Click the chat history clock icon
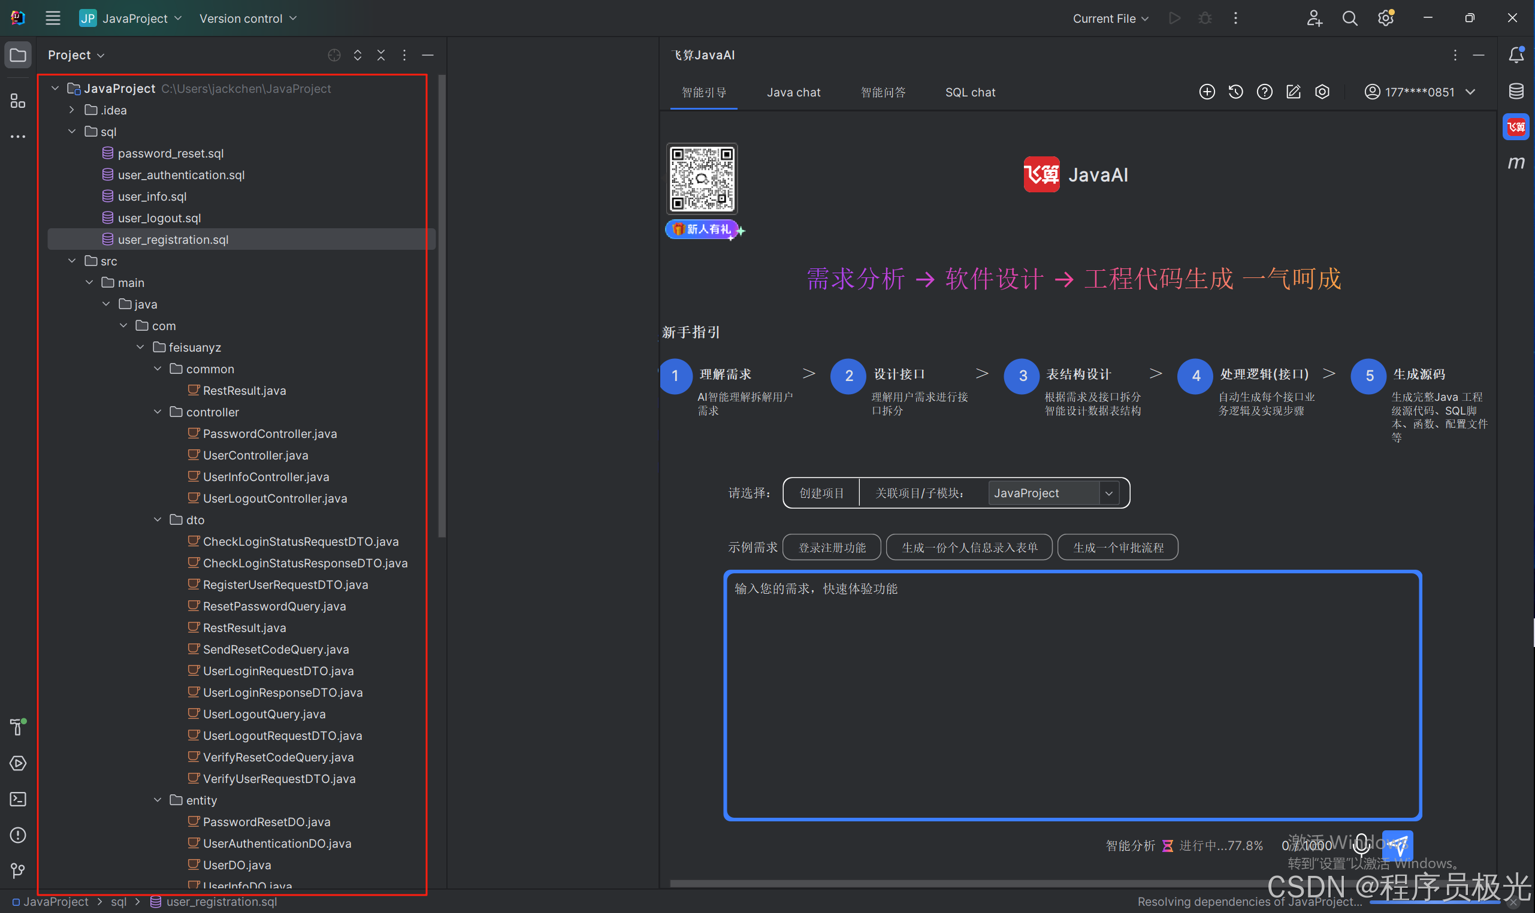 click(1235, 92)
